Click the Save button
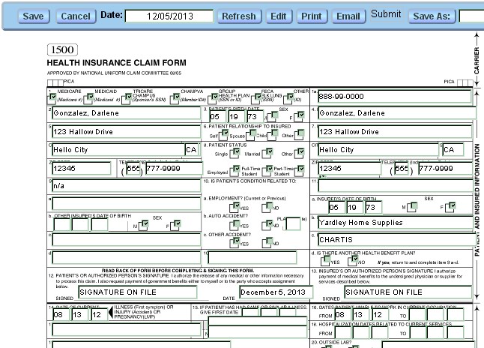This screenshot has width=484, height=348. (32, 16)
